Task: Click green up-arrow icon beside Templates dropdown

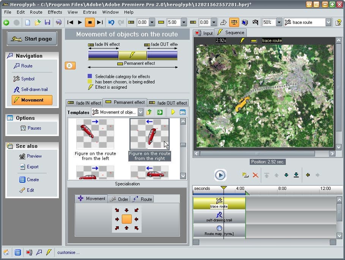Action: [x=149, y=112]
